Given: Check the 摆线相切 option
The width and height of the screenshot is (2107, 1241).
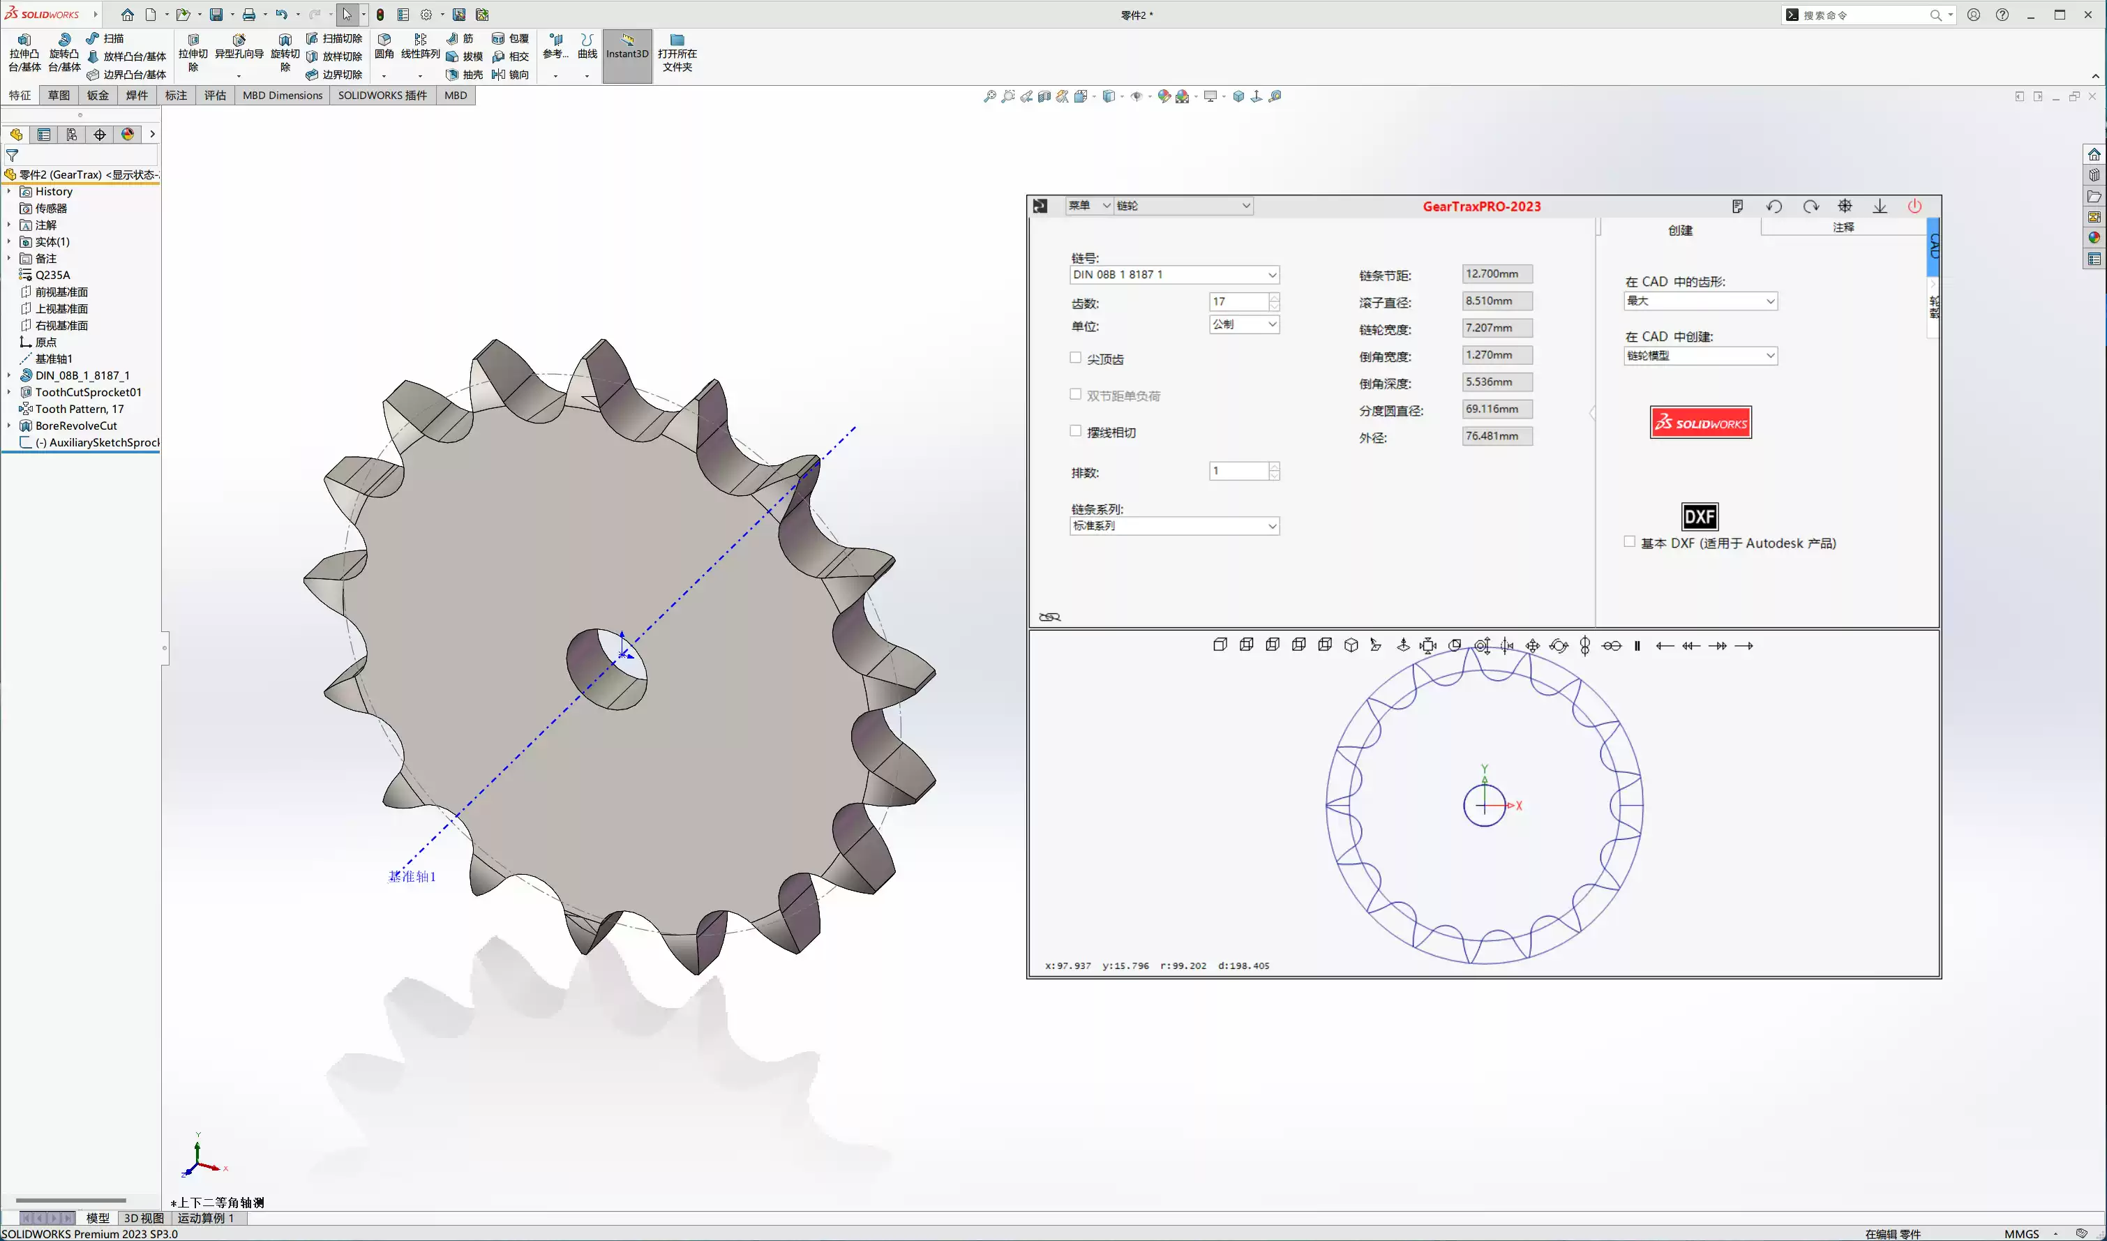Looking at the screenshot, I should click(1075, 430).
